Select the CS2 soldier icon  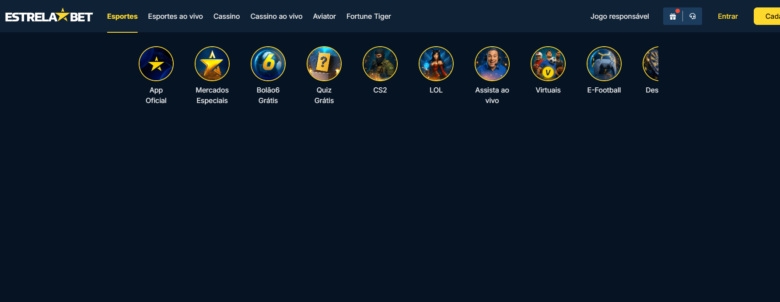pyautogui.click(x=380, y=64)
